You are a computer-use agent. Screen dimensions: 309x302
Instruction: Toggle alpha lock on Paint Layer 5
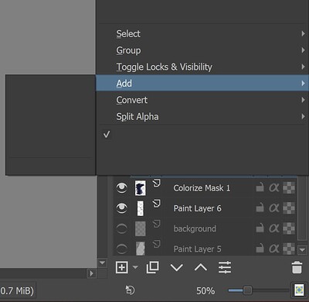(289, 249)
